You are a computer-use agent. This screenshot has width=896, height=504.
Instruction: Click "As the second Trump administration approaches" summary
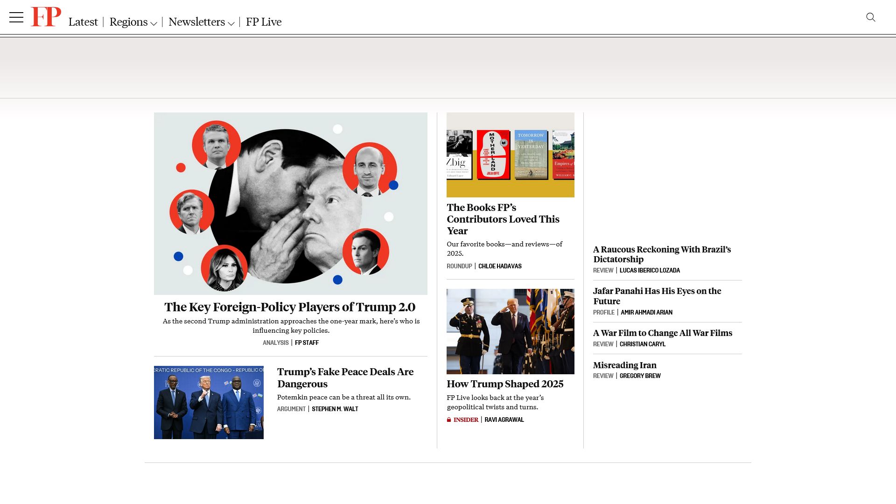(x=291, y=326)
